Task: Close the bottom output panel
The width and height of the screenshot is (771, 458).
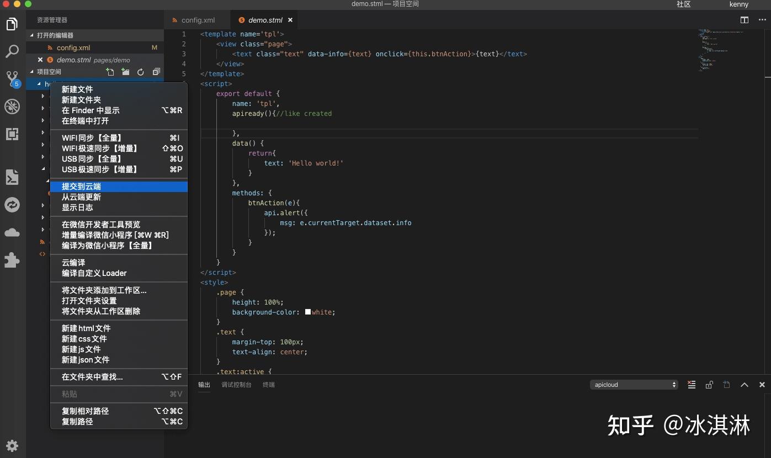Action: 762,385
